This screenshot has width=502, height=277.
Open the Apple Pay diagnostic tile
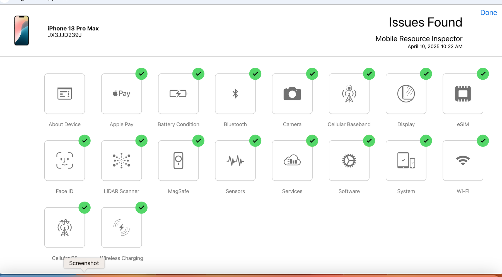(x=121, y=94)
